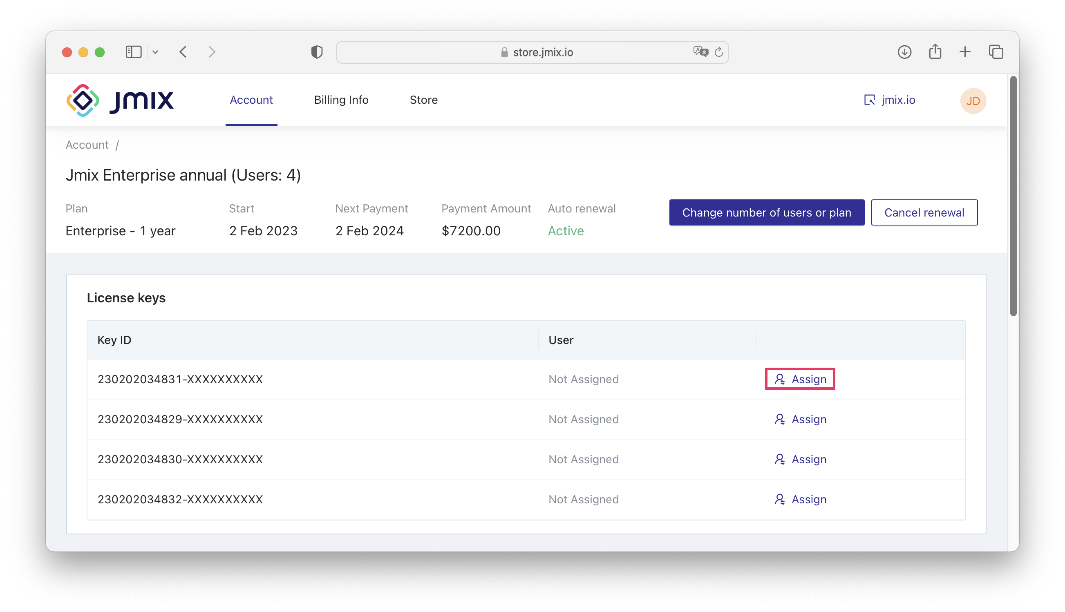Open the downloads icon in the browser toolbar
1065x612 pixels.
904,52
